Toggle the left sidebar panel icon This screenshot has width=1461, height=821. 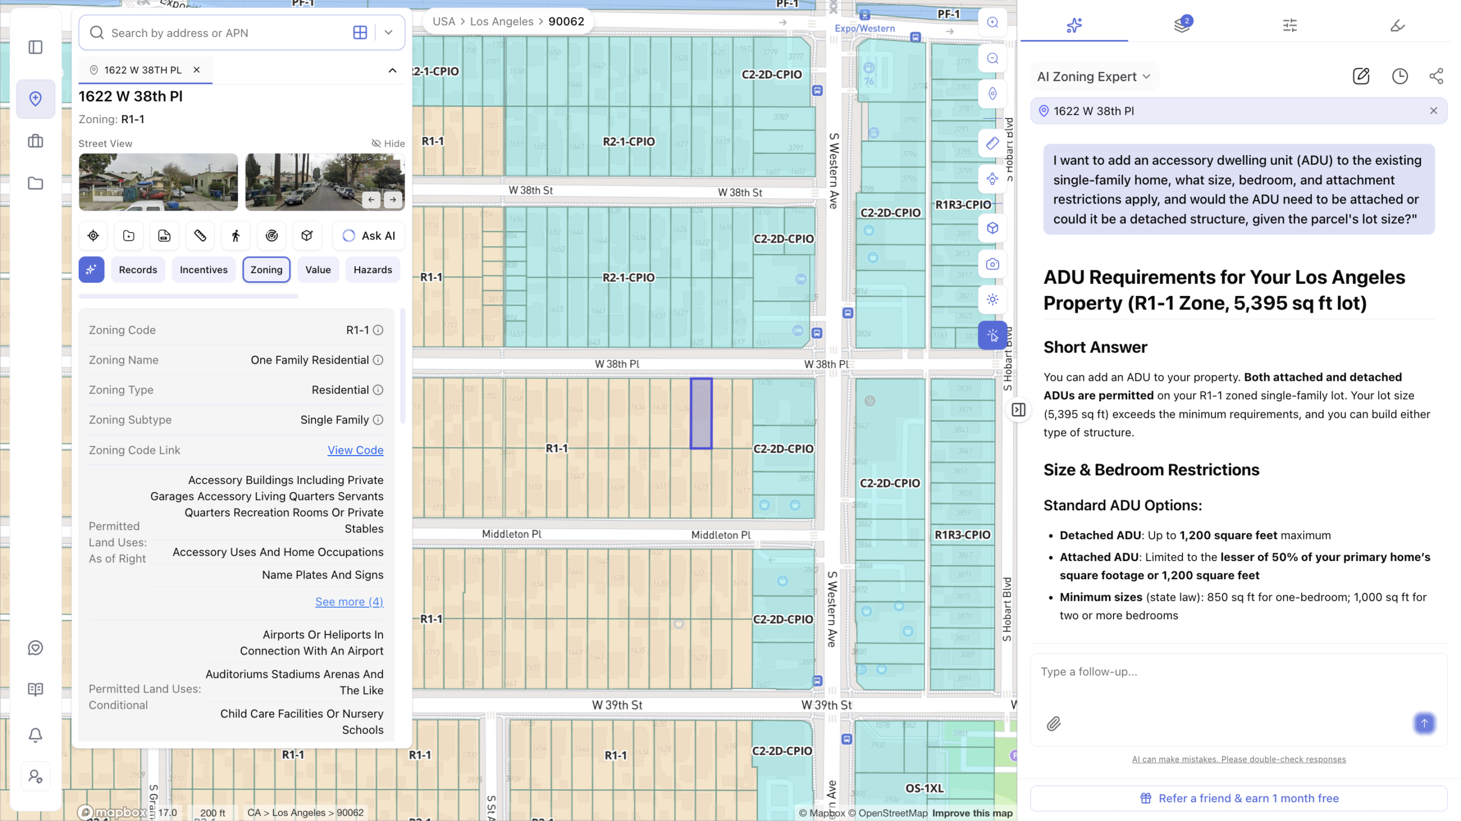click(35, 47)
